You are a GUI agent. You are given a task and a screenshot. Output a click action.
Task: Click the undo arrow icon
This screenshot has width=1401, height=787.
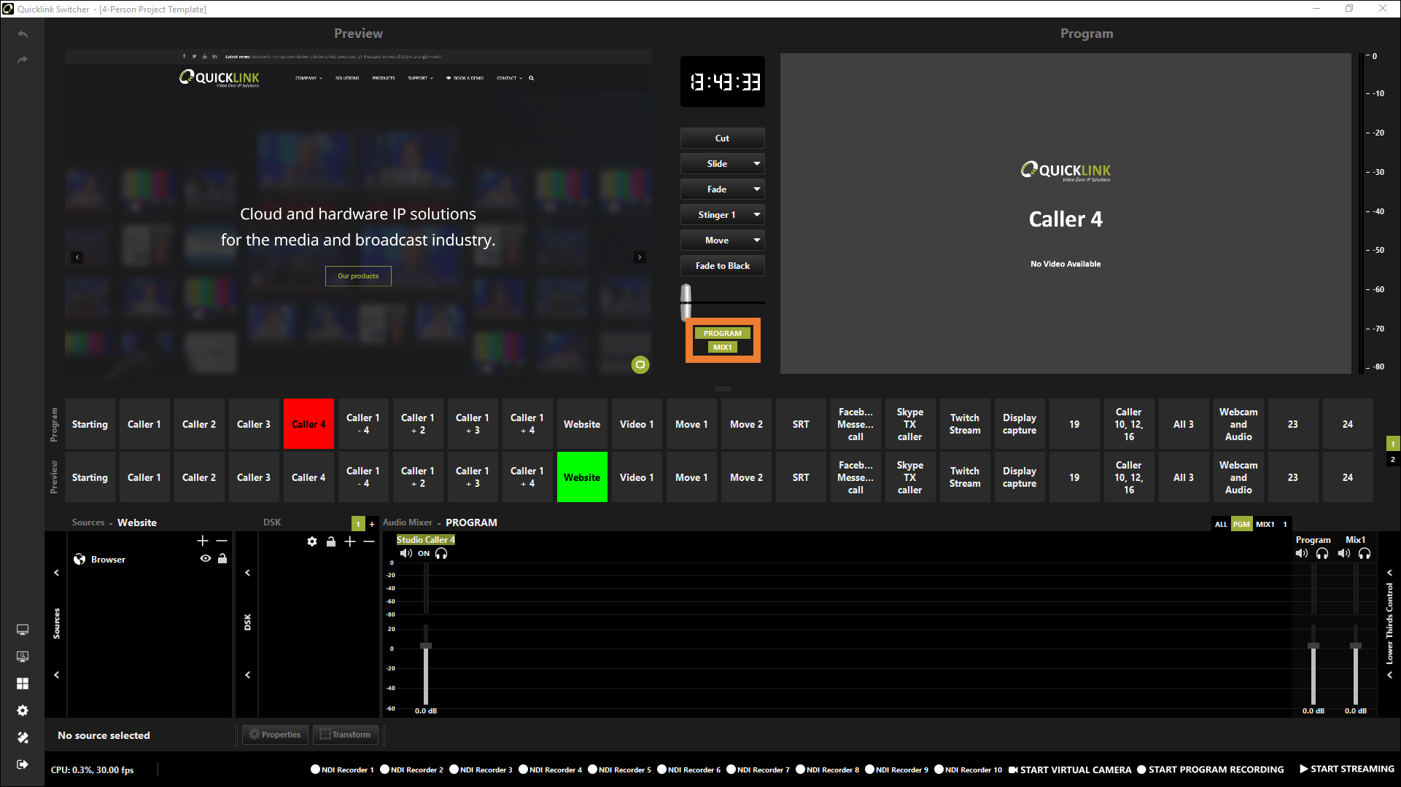coord(23,34)
